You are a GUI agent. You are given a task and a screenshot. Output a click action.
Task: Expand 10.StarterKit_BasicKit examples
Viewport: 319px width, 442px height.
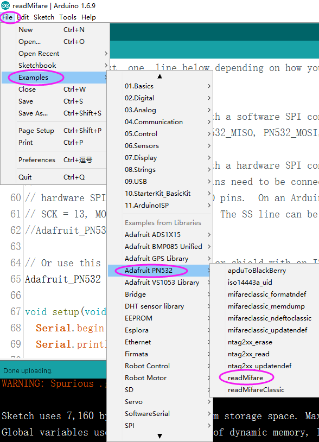[159, 194]
